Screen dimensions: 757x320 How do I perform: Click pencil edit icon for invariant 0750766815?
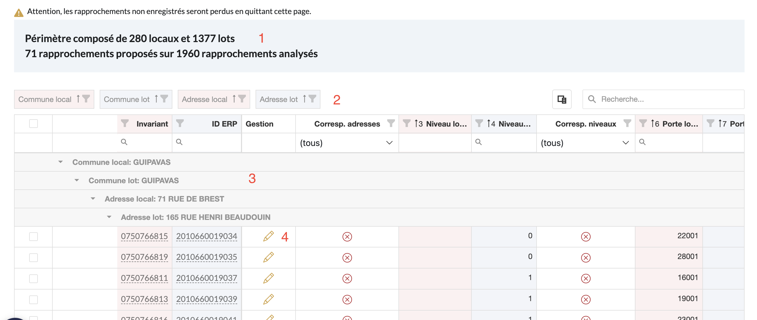pos(268,236)
